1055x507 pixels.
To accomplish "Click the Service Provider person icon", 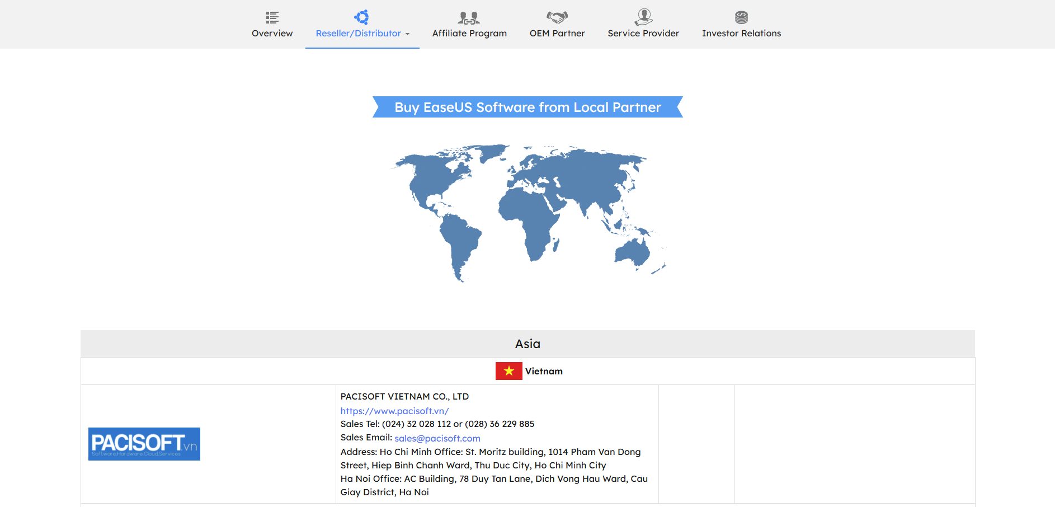I will [644, 17].
